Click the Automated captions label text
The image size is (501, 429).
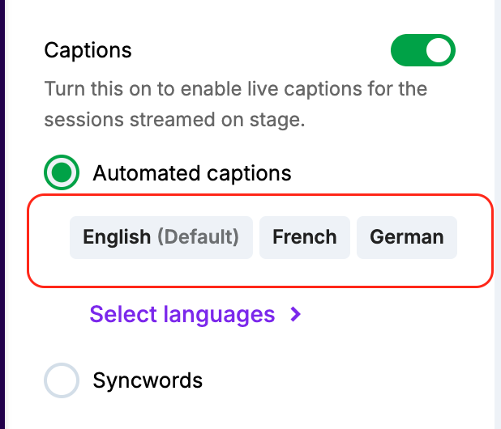pyautogui.click(x=191, y=172)
